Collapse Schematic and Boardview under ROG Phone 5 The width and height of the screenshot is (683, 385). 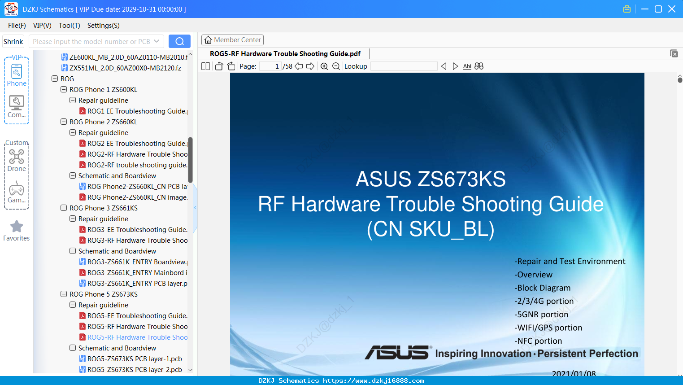pos(73,348)
